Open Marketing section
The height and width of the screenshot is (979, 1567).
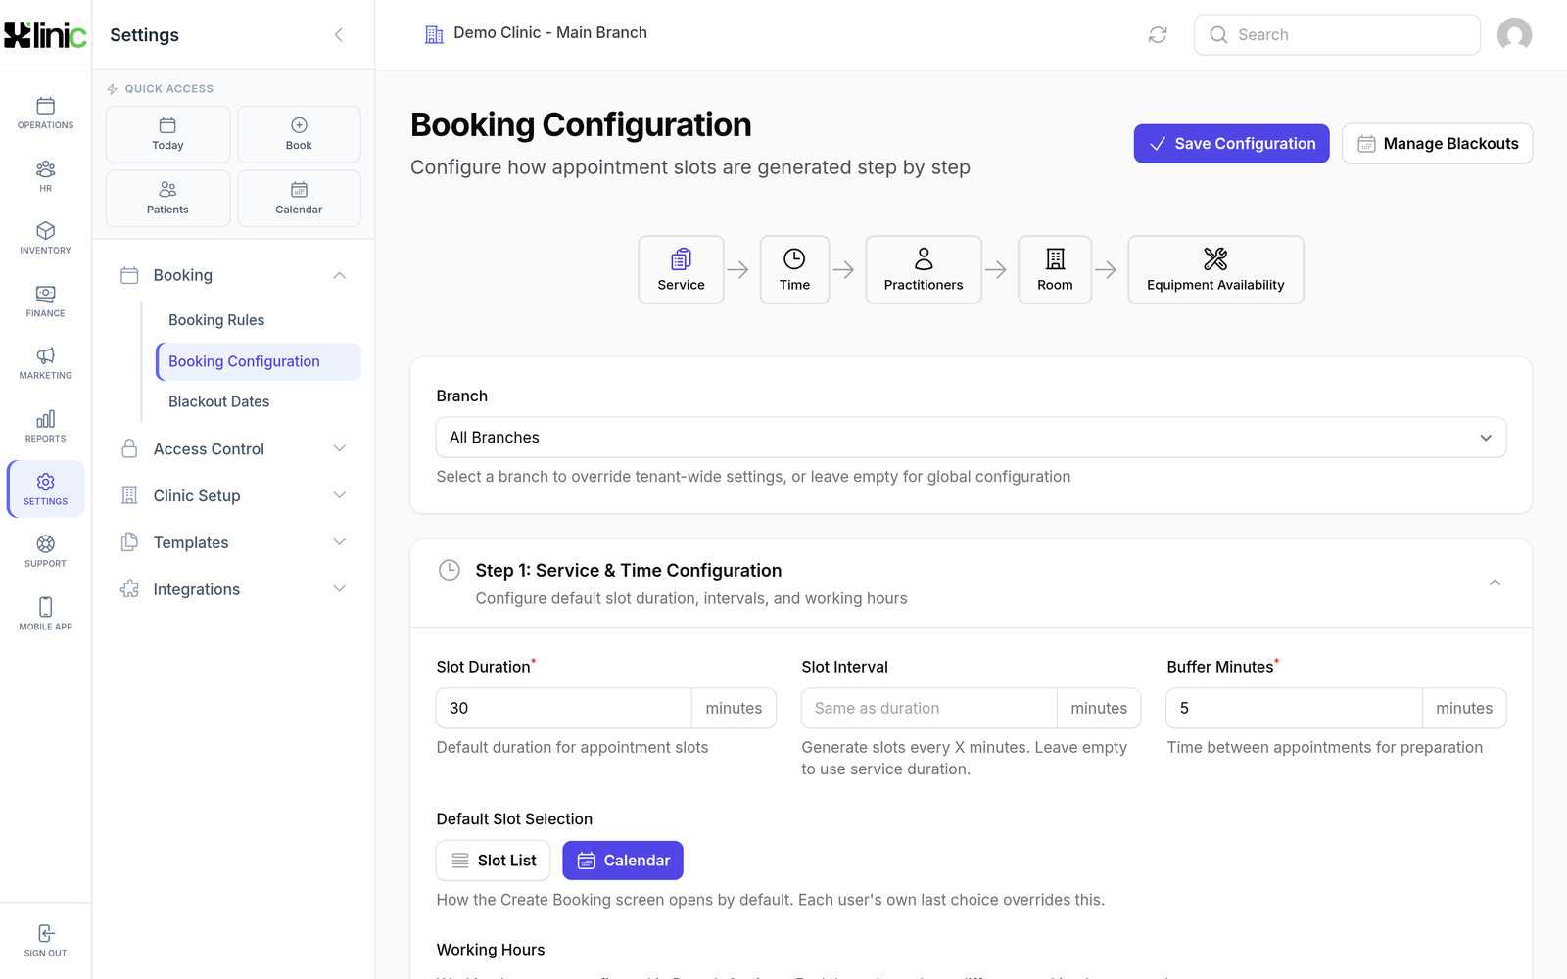[x=45, y=363]
